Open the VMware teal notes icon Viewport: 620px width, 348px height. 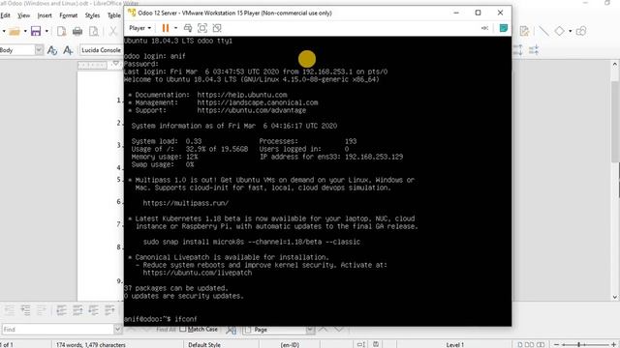click(x=504, y=28)
